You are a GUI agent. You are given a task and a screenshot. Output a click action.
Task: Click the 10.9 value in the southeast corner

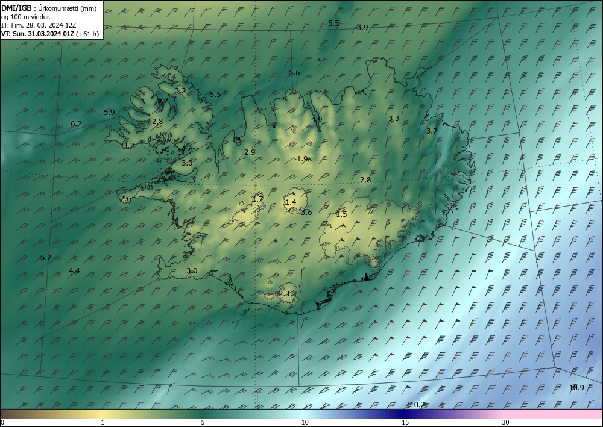pyautogui.click(x=577, y=387)
